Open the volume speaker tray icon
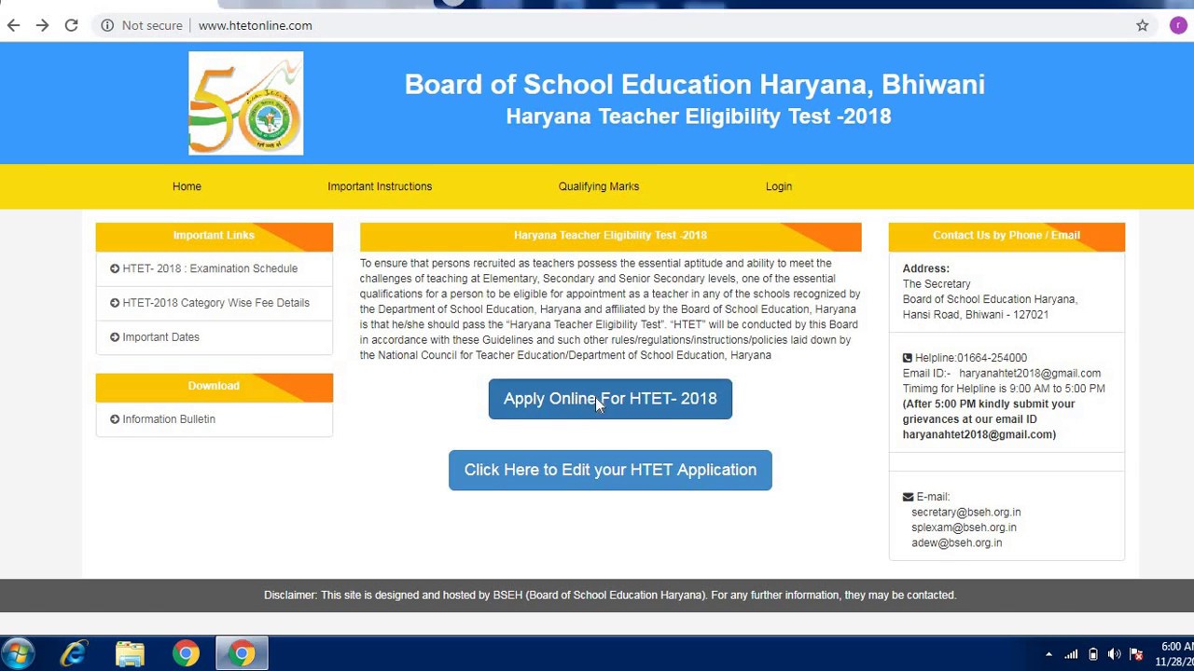This screenshot has width=1194, height=671. click(x=1115, y=654)
